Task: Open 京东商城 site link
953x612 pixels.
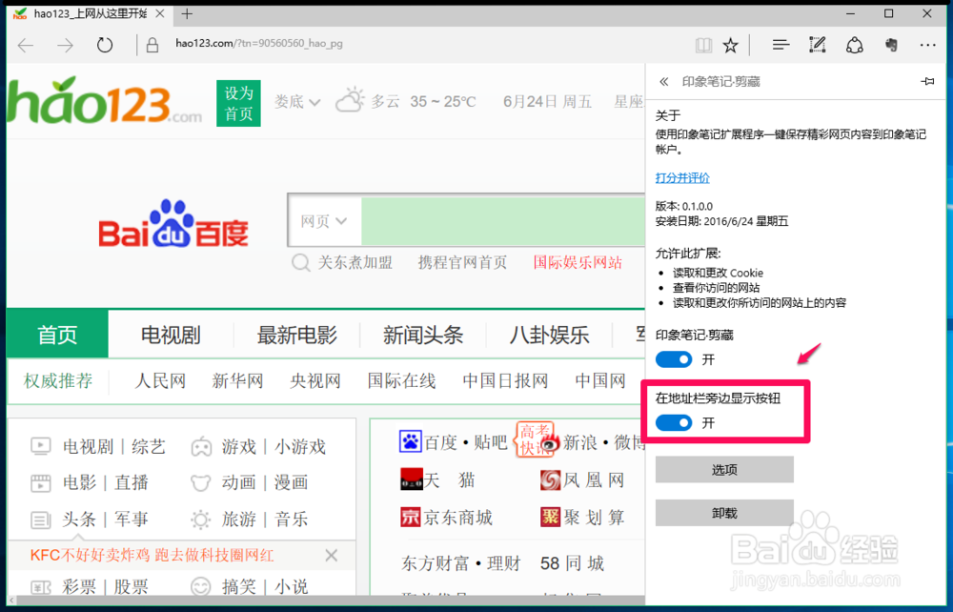Action: (446, 518)
